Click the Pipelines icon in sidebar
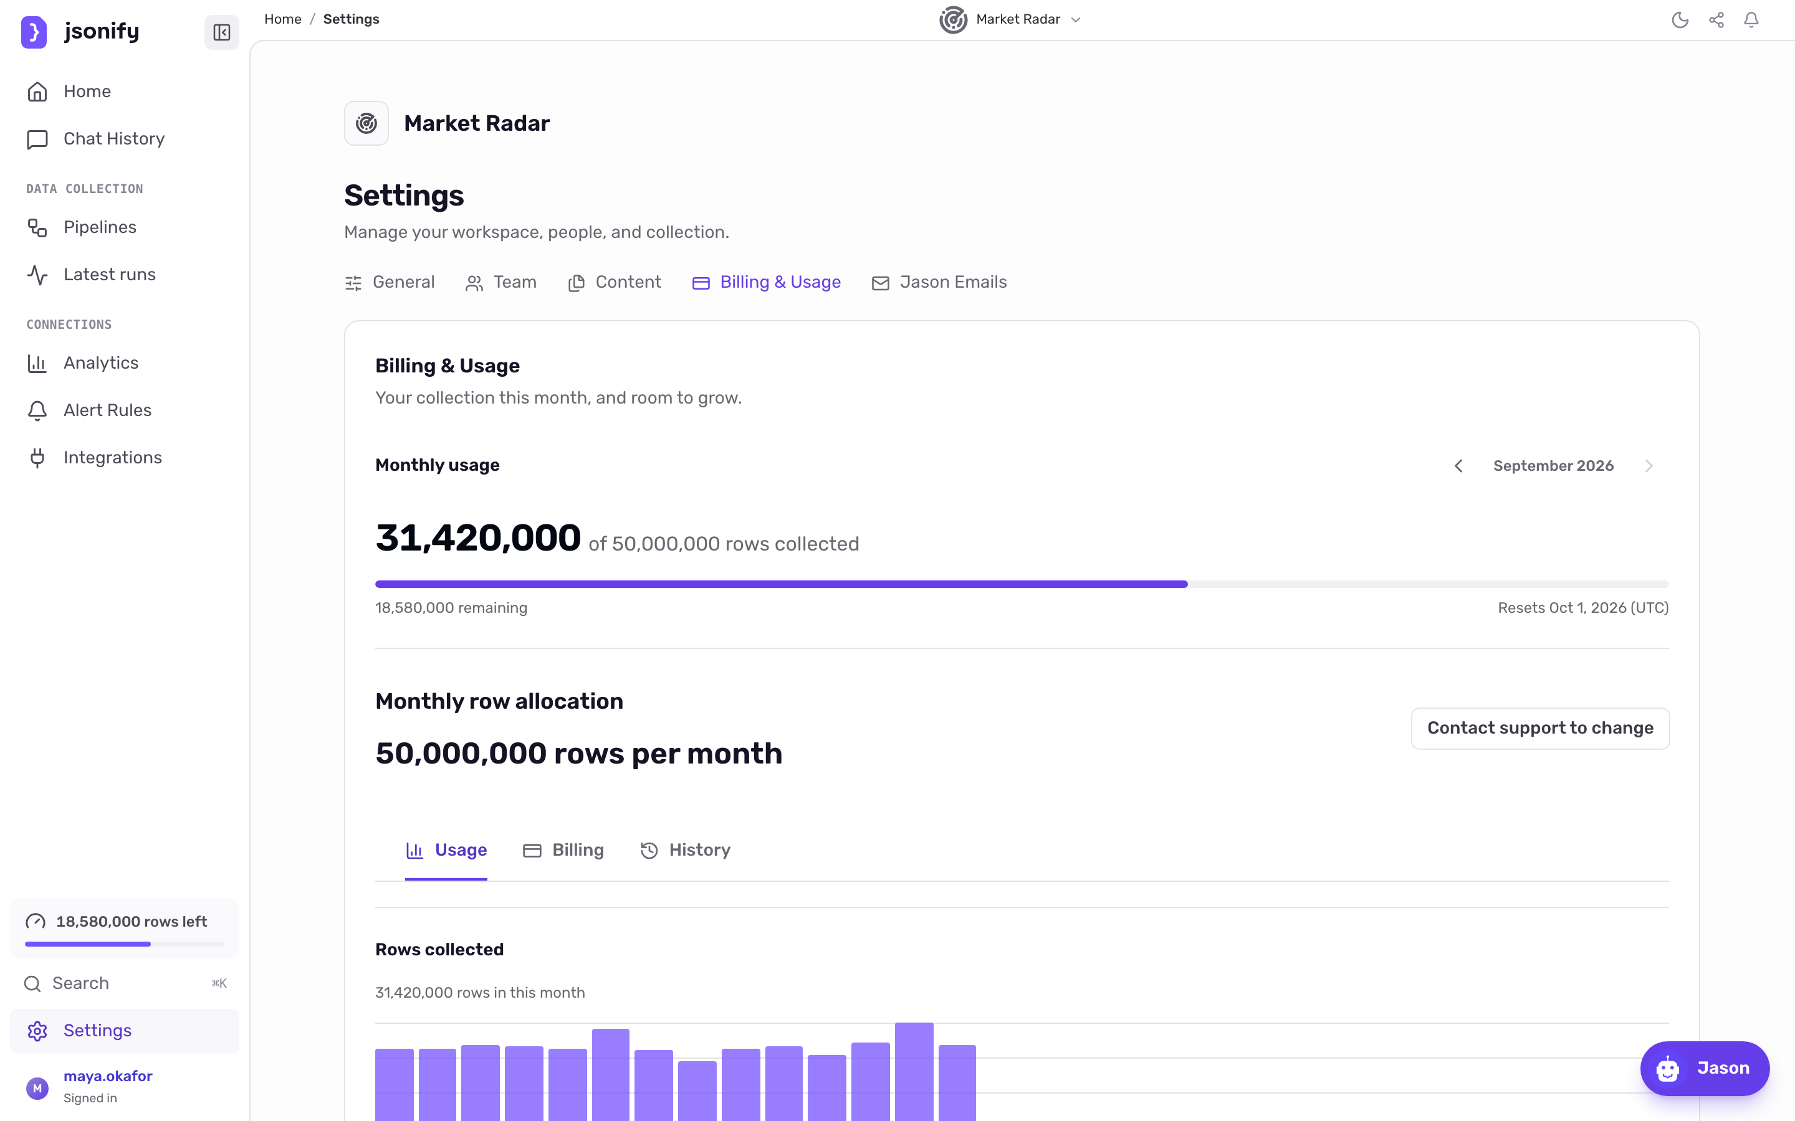1795x1121 pixels. 37,227
